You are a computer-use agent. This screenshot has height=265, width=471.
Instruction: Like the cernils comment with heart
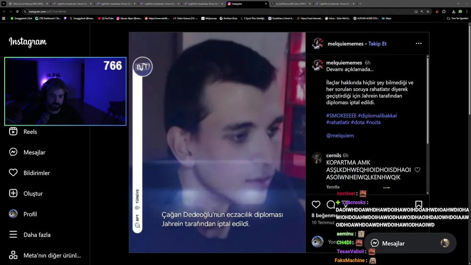pos(417,170)
